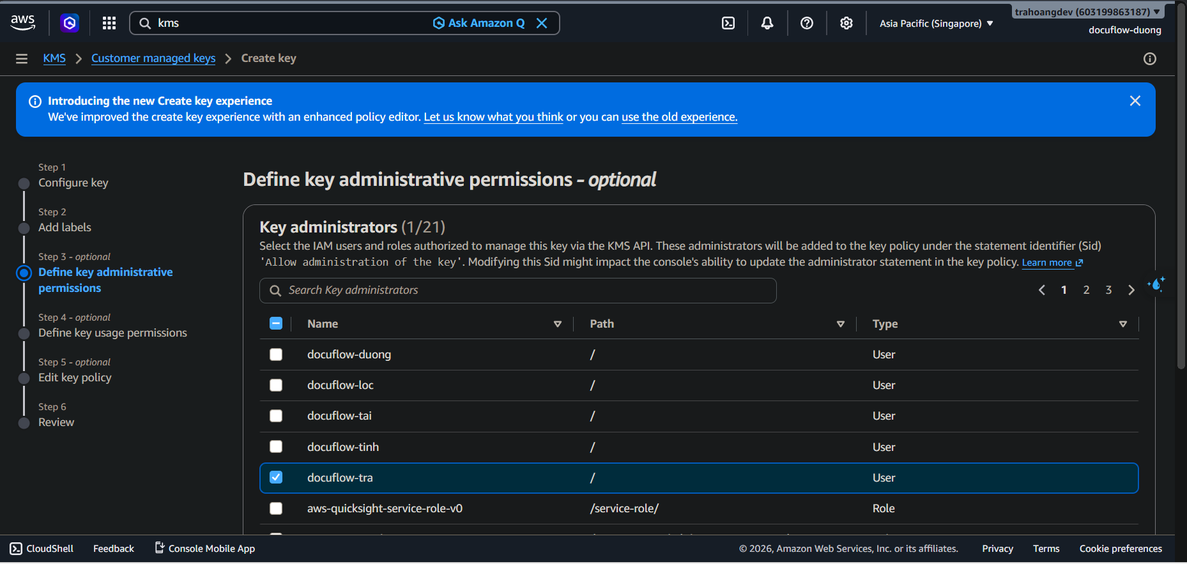Screen dimensions: 1187x564
Task: Click the search magnifier icon in the top bar
Action: [x=145, y=23]
